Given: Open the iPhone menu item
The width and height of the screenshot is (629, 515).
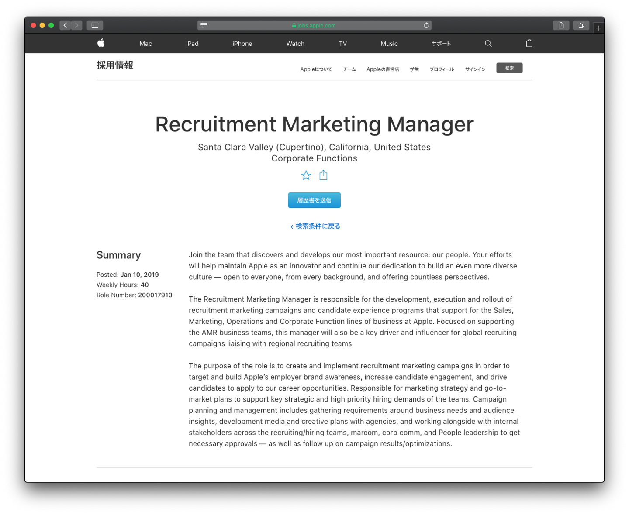Looking at the screenshot, I should pos(242,44).
